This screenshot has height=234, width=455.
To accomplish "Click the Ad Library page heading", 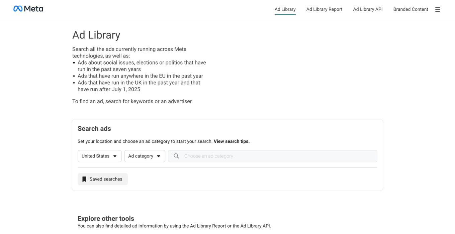I will [96, 35].
